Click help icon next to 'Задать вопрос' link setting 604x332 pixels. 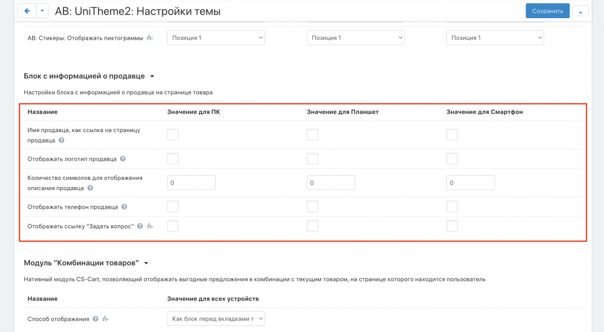pos(140,226)
